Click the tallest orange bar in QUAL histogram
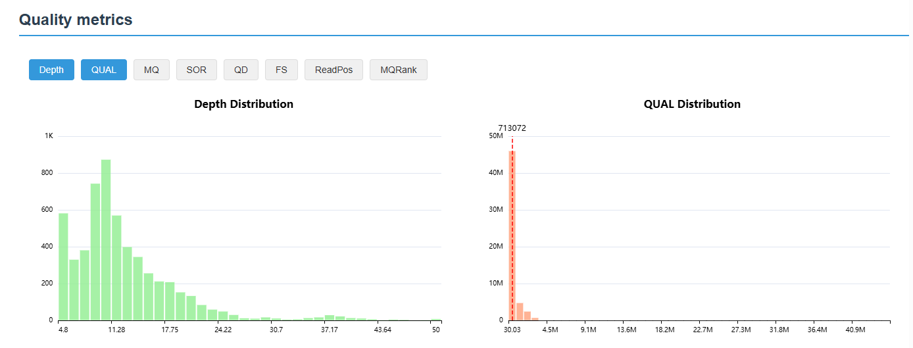913x348 pixels. [512, 236]
